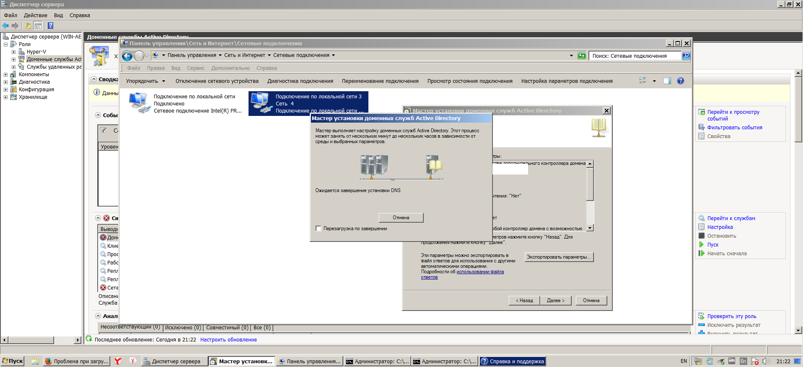Viewport: 803px width, 367px height.
Task: Open the Дополнительно menu
Action: pyautogui.click(x=231, y=68)
